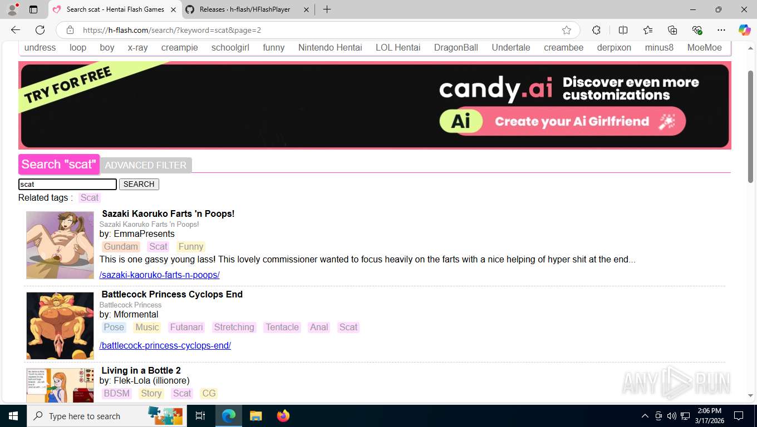Open the loop tag link

(x=78, y=48)
